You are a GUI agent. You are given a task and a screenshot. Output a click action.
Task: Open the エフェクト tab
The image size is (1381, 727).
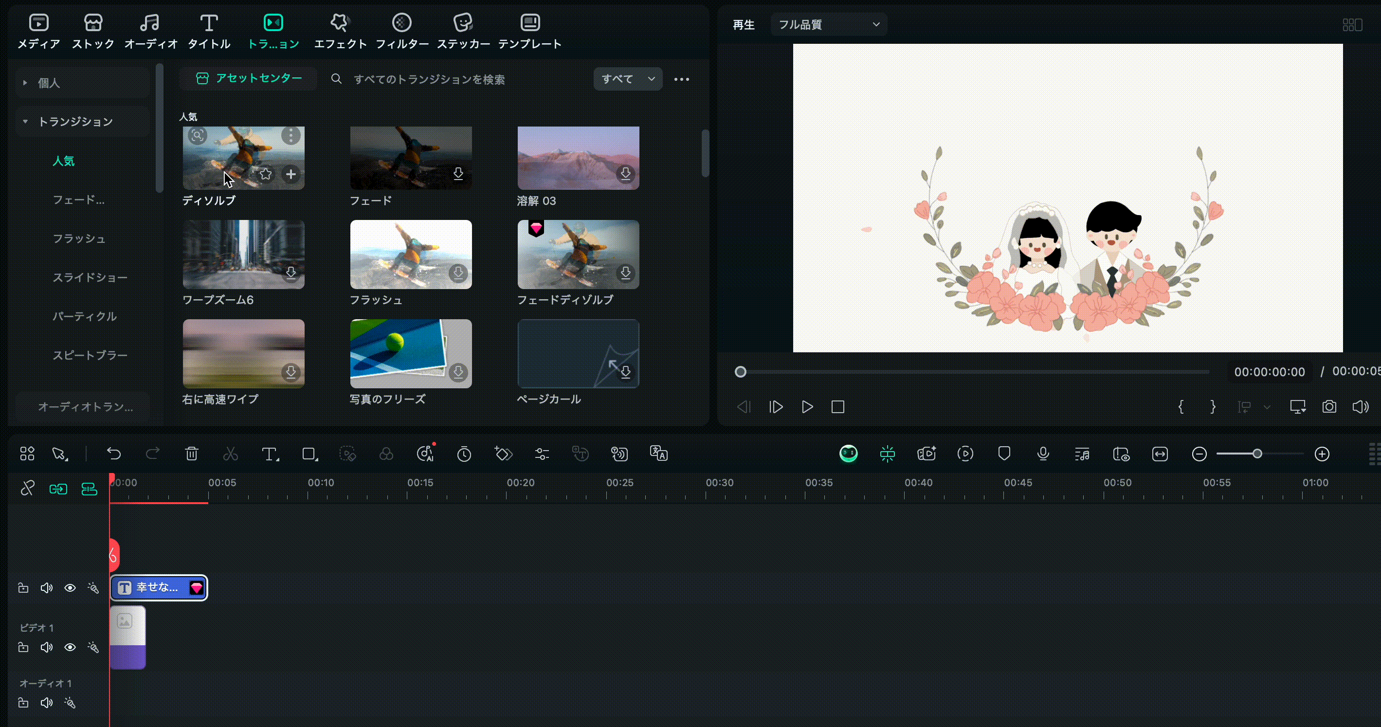coord(340,32)
